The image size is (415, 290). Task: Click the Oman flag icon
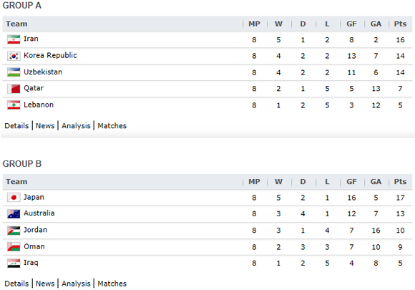[x=14, y=247]
